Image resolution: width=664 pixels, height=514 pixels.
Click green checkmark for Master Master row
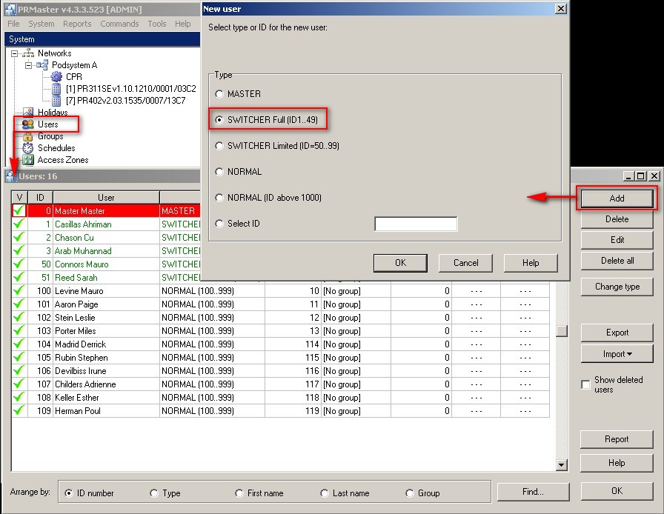[19, 210]
